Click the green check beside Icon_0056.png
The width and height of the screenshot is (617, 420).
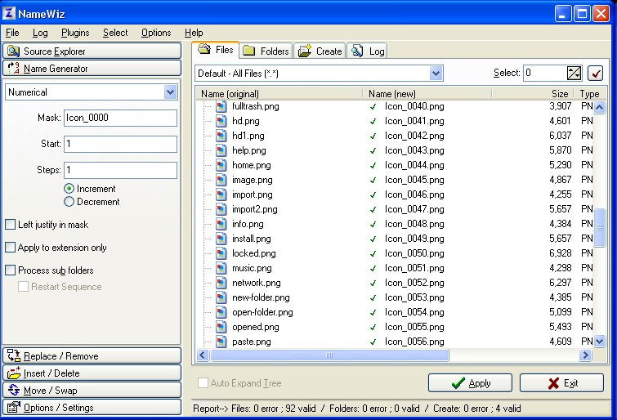click(x=373, y=342)
